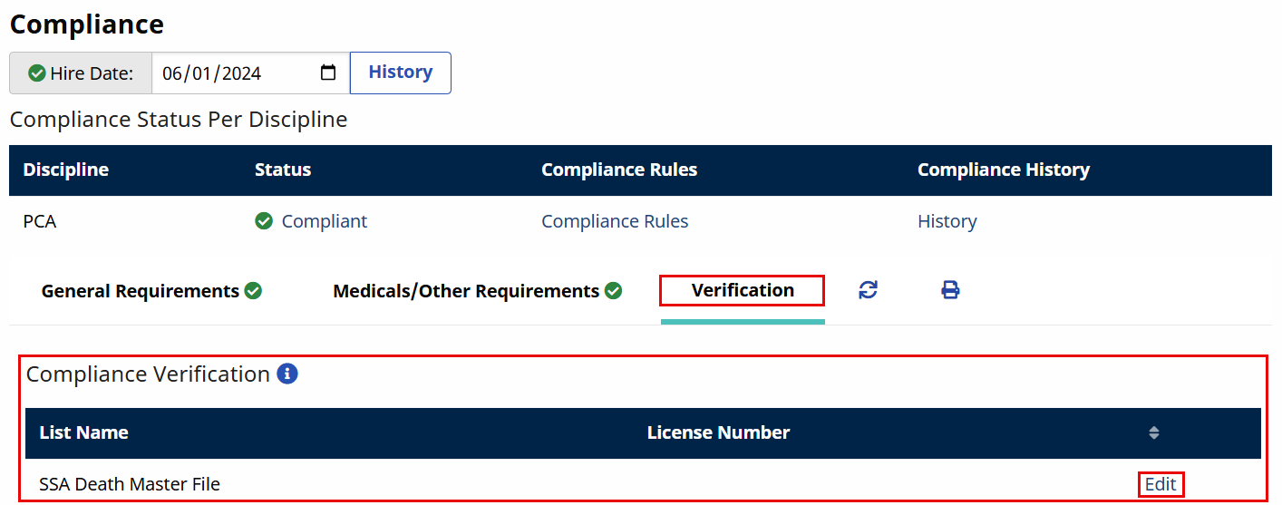Select the Verification tab
The width and height of the screenshot is (1282, 505).
click(x=743, y=290)
